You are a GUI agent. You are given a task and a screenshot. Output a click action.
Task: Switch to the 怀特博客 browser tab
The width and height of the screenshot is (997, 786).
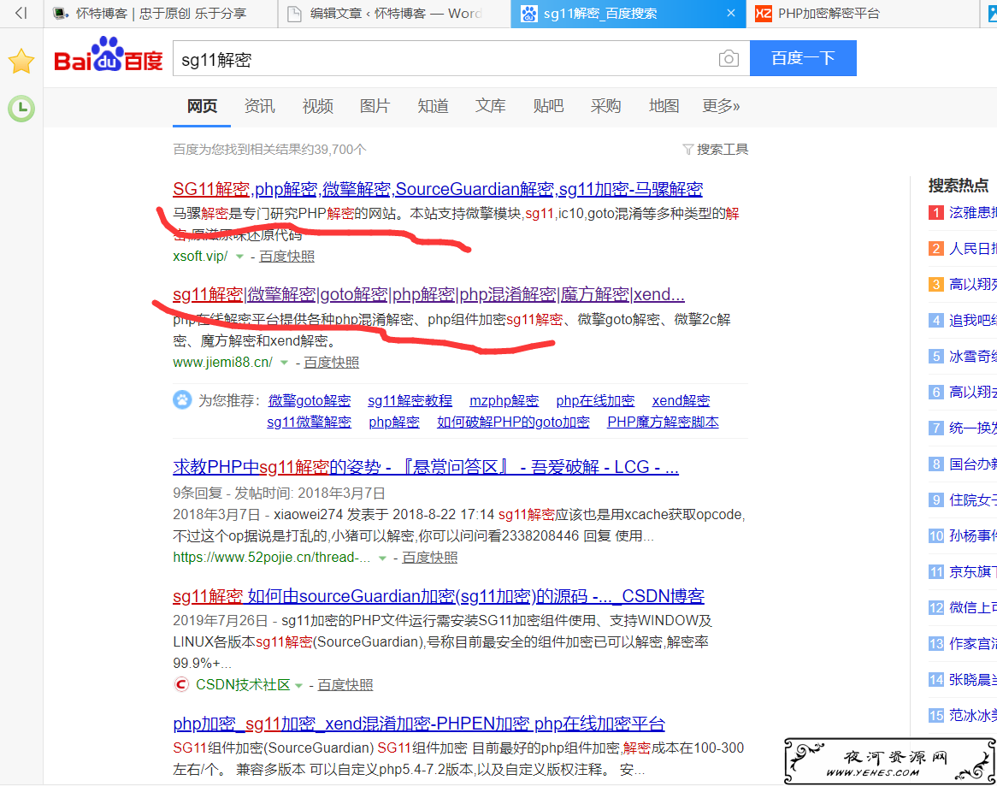160,14
